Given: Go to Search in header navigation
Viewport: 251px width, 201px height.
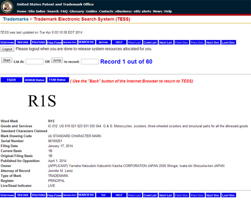Looking at the screenshot, I should (53, 11).
